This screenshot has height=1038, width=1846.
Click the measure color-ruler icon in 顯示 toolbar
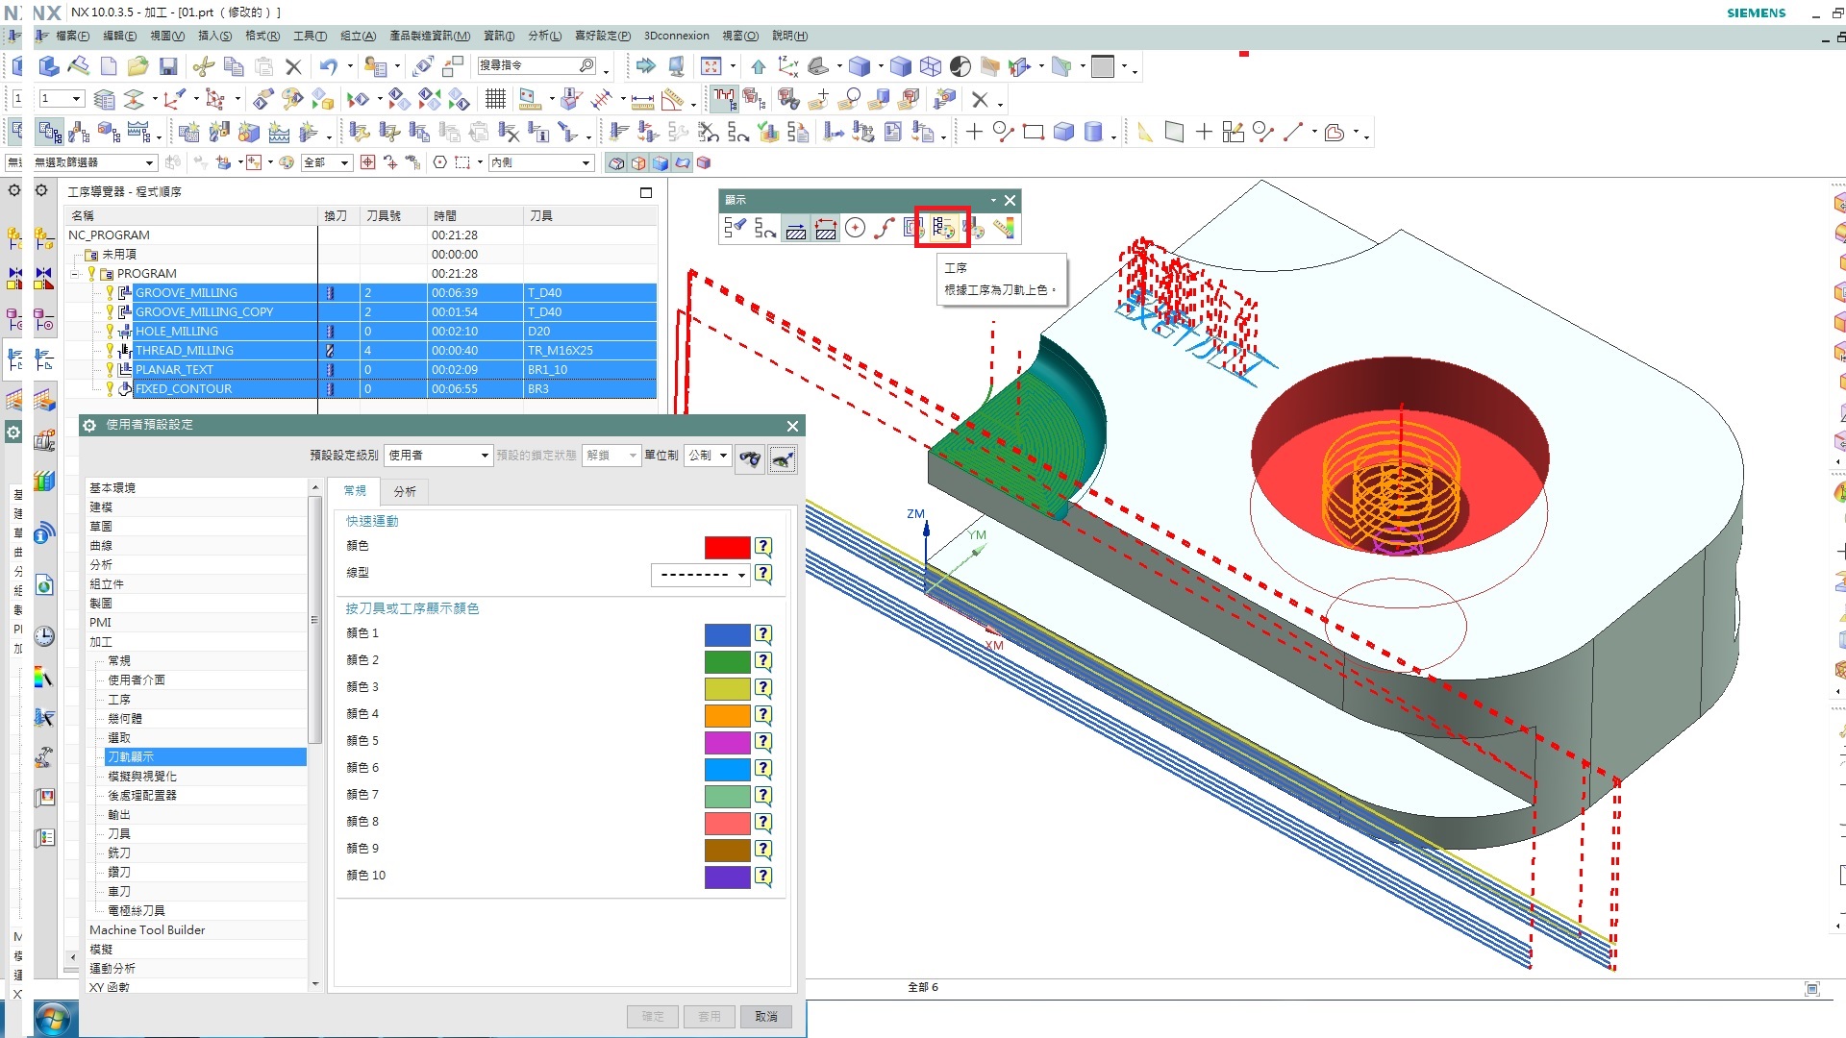1004,229
